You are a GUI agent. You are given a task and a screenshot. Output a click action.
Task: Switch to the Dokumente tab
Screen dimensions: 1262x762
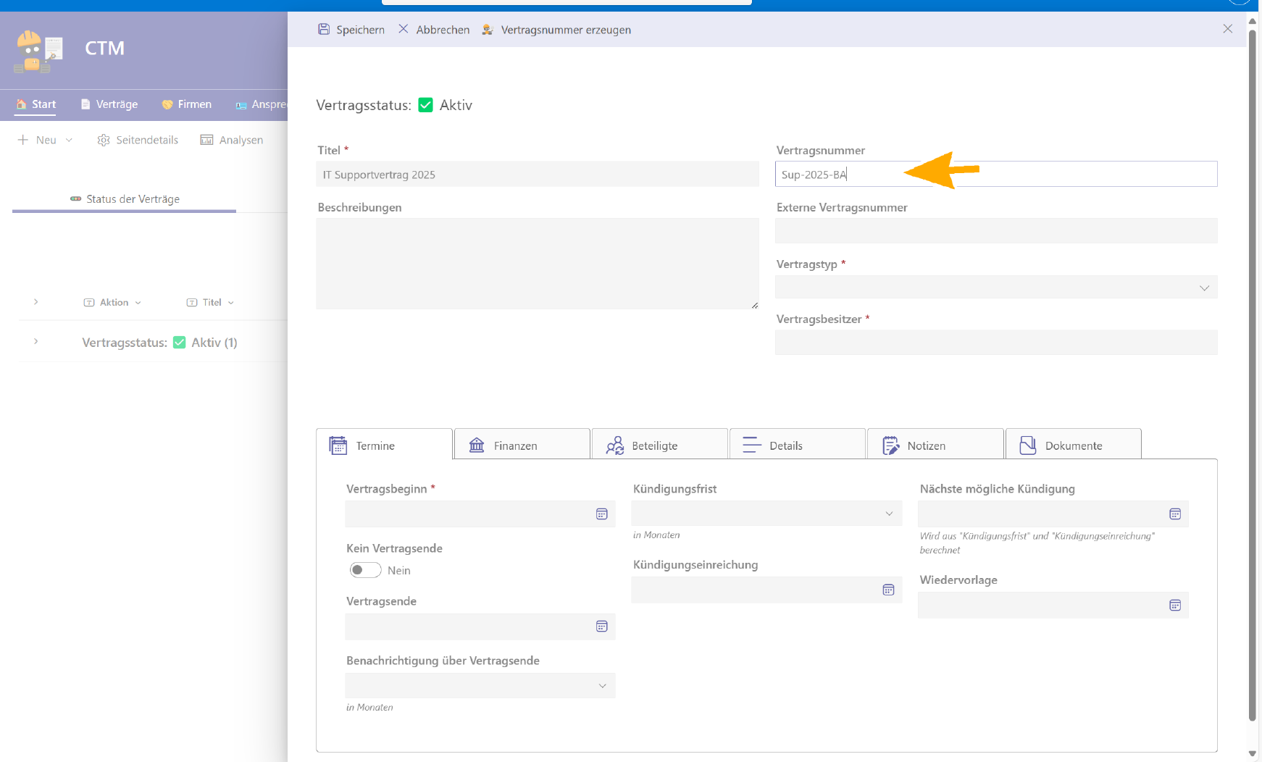1073,445
